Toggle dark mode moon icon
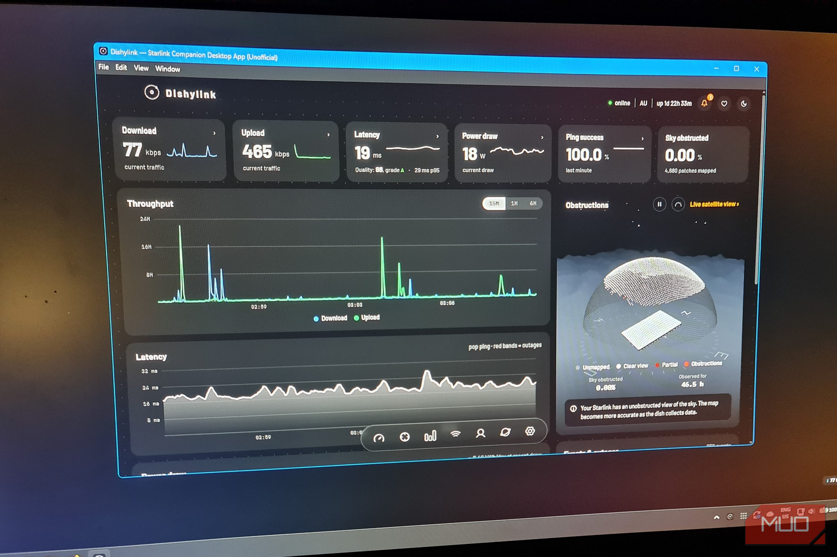 click(744, 104)
